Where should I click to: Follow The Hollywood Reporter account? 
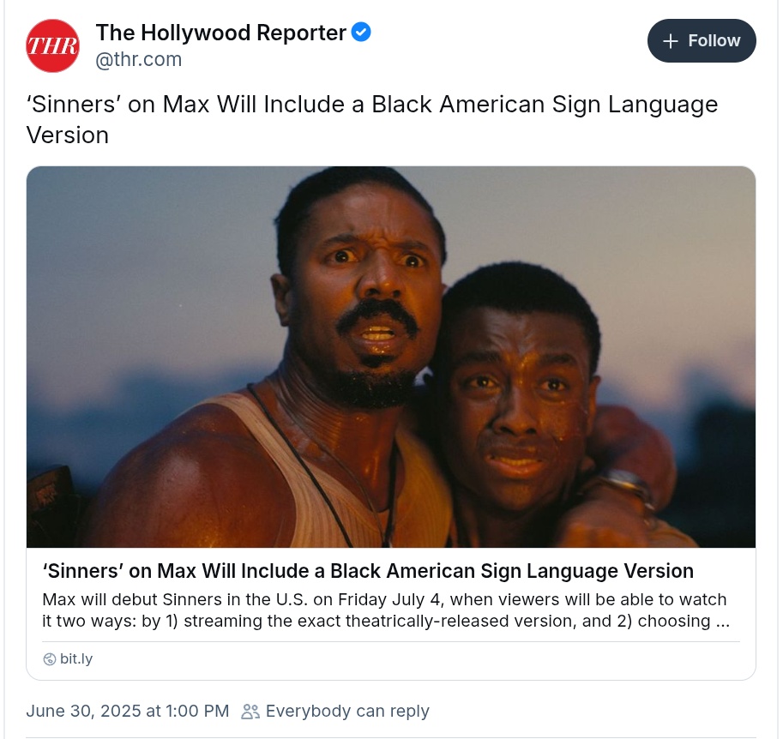point(702,41)
